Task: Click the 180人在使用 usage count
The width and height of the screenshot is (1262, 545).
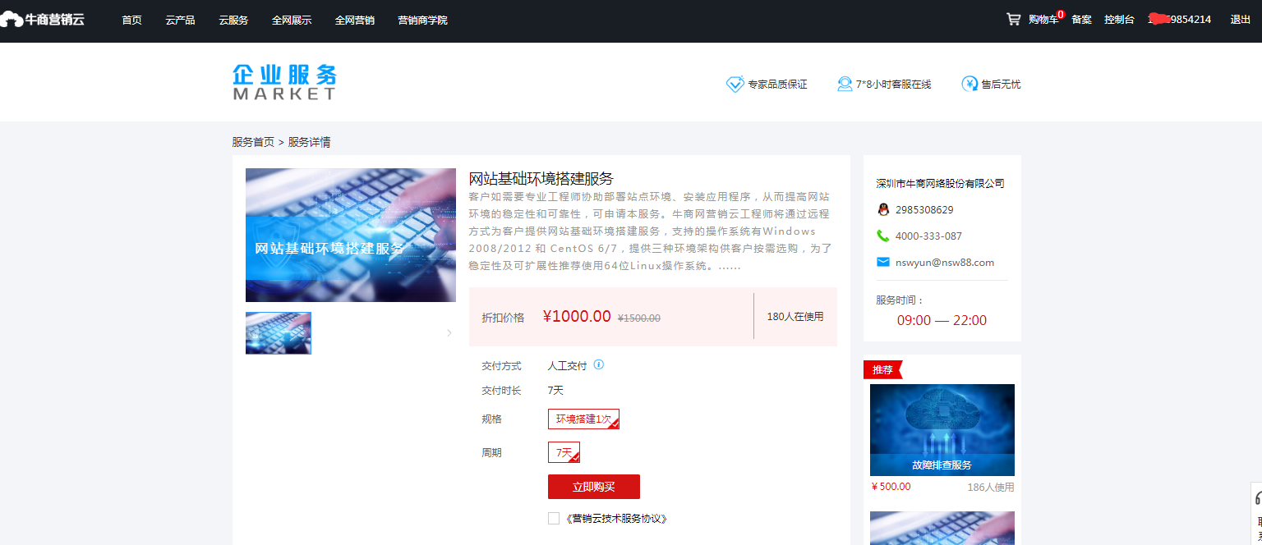Action: (x=795, y=317)
